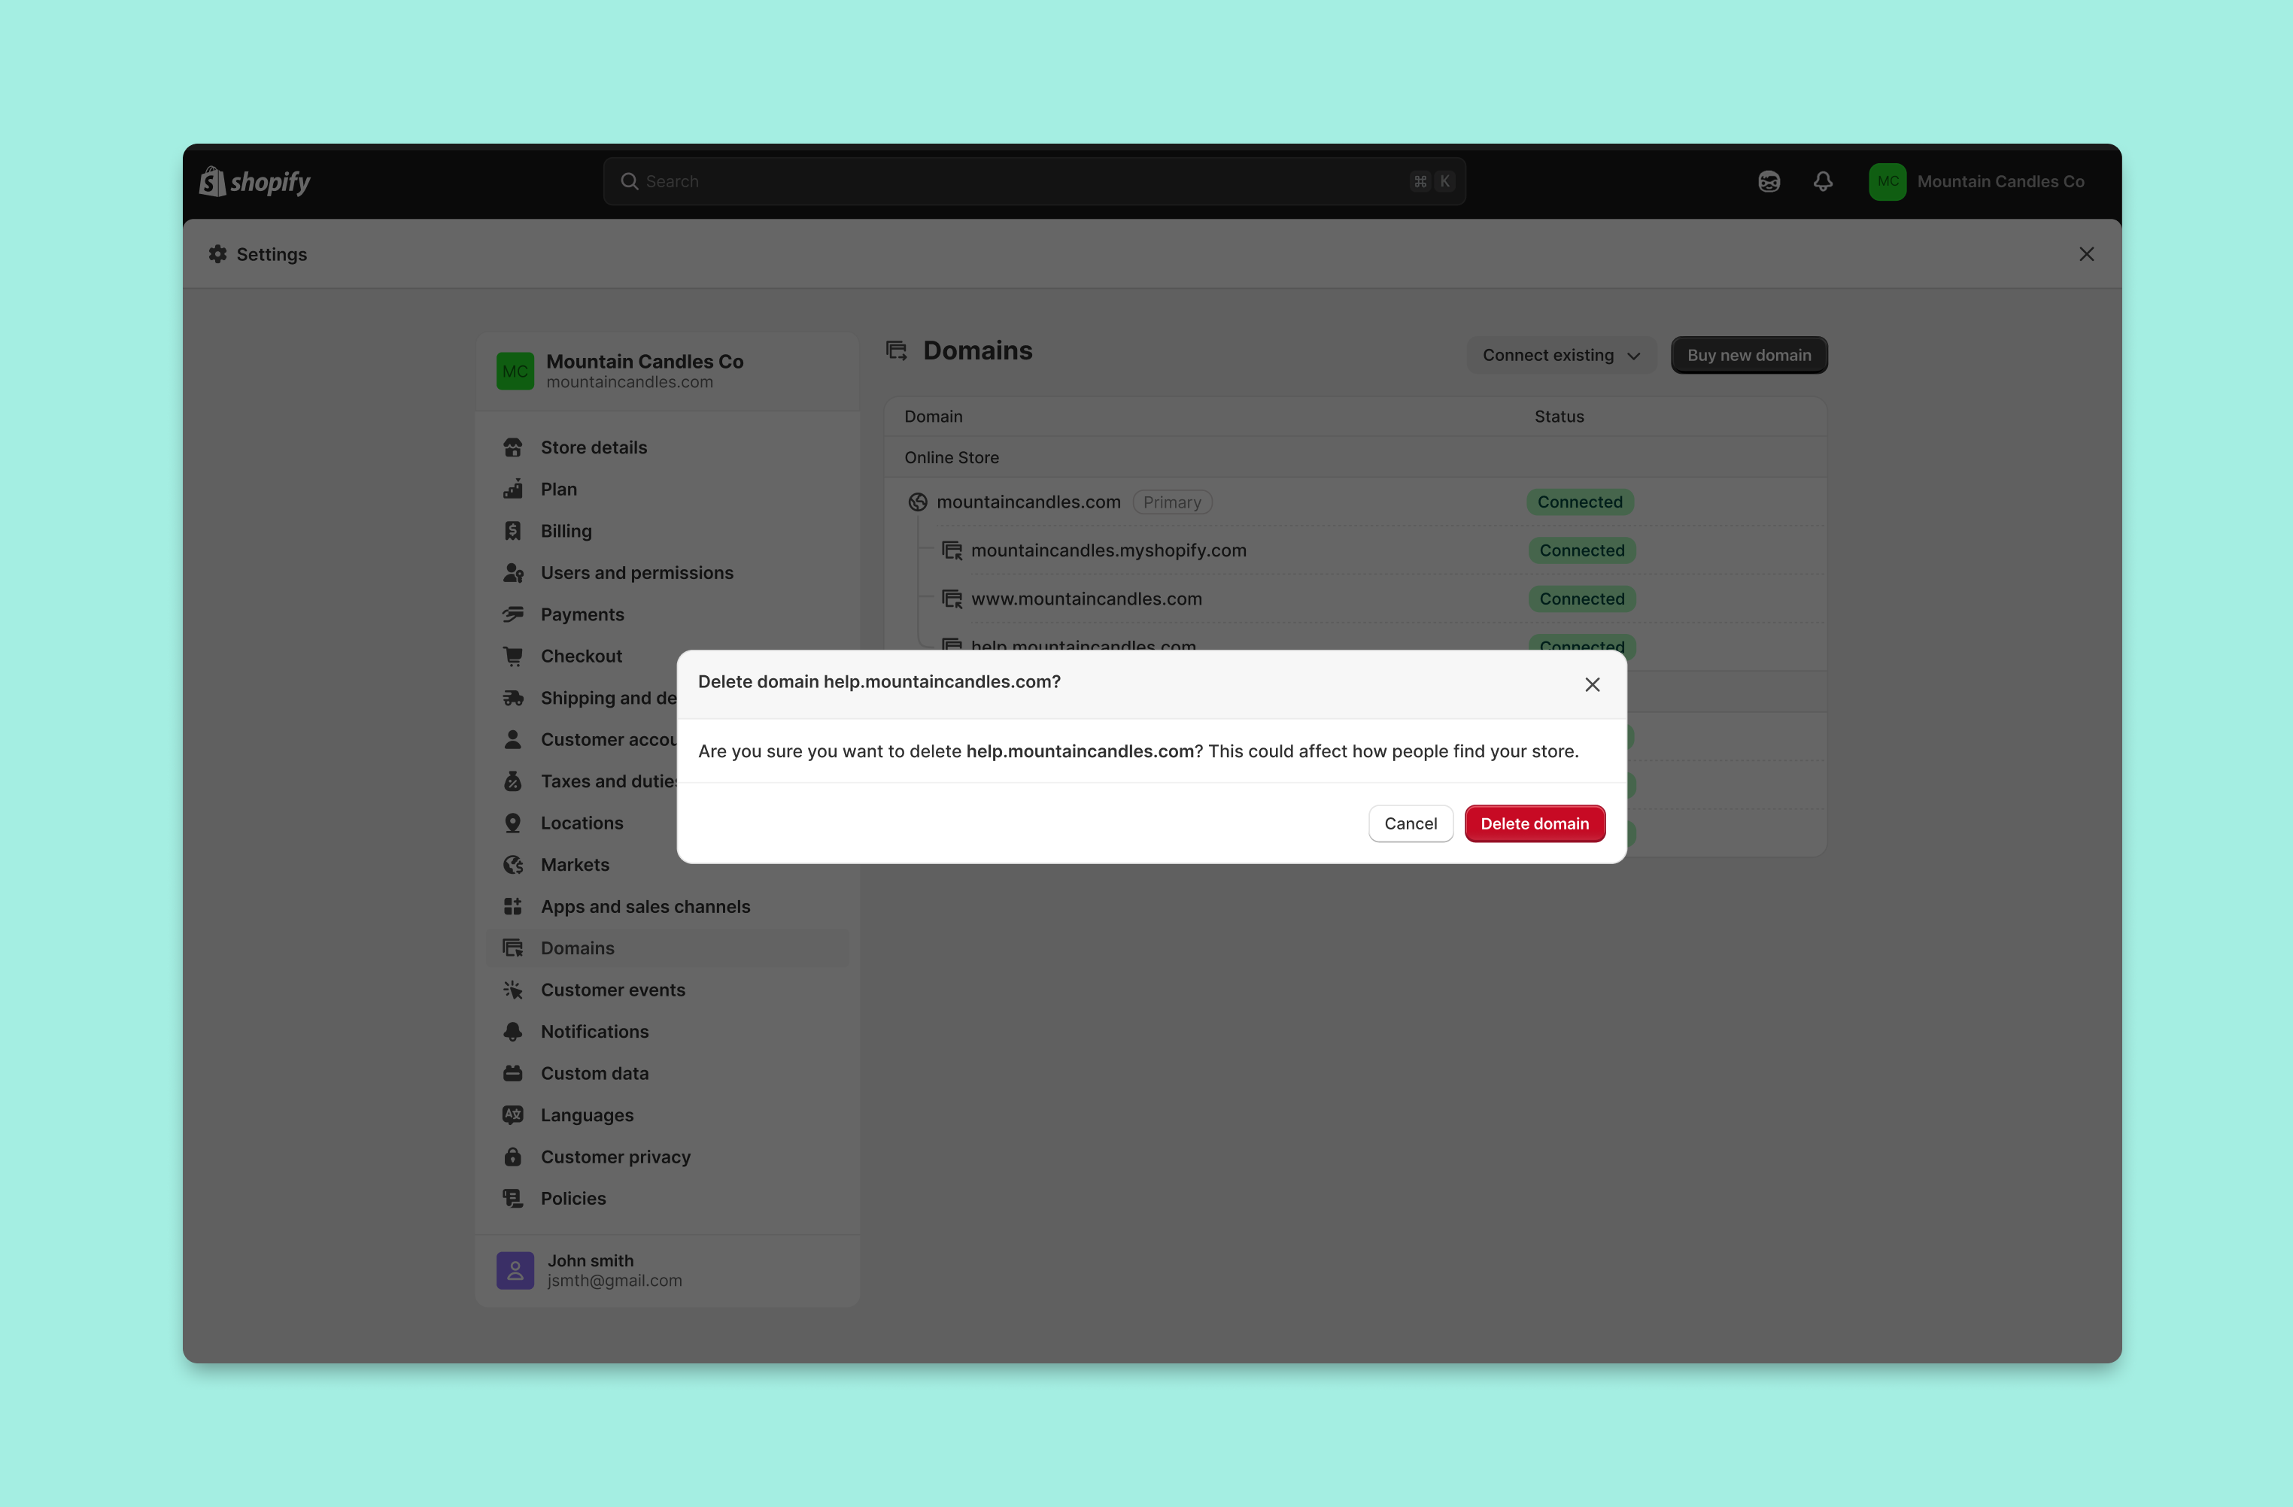
Task: Click the Customer accounts person icon
Action: click(x=512, y=738)
